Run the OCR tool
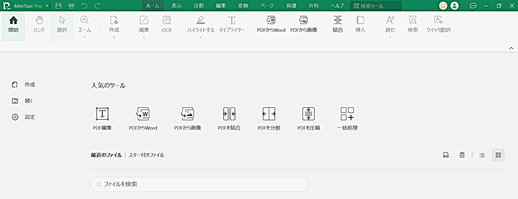This screenshot has width=518, height=199. pos(166,25)
